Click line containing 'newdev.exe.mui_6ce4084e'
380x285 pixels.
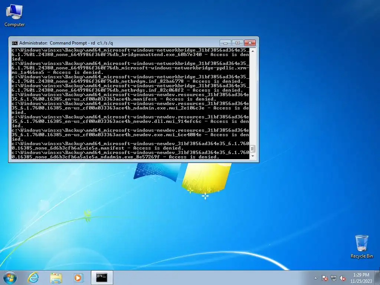click(x=130, y=134)
